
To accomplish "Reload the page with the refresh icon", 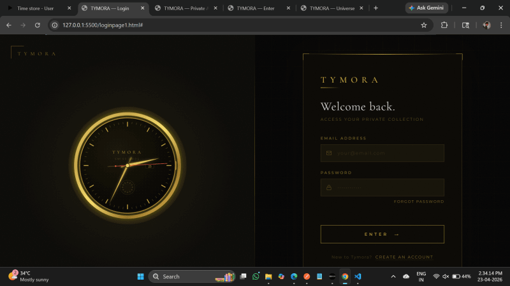I will 38,25.
